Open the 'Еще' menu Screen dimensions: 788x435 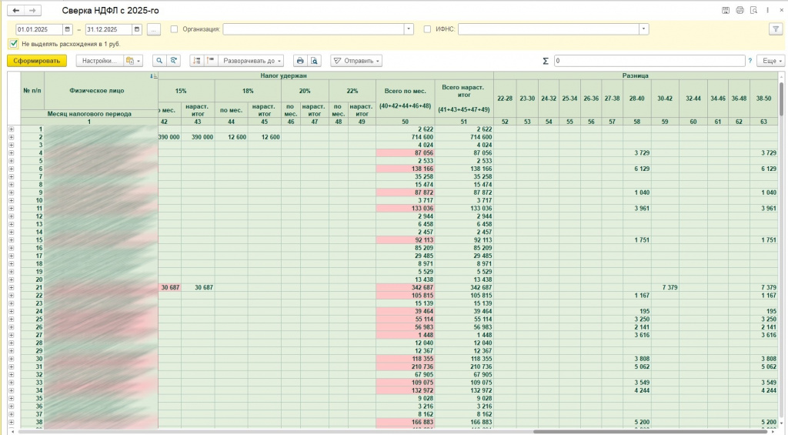770,61
